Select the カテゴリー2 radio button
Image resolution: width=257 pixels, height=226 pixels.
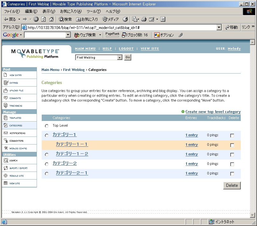pos(47,164)
